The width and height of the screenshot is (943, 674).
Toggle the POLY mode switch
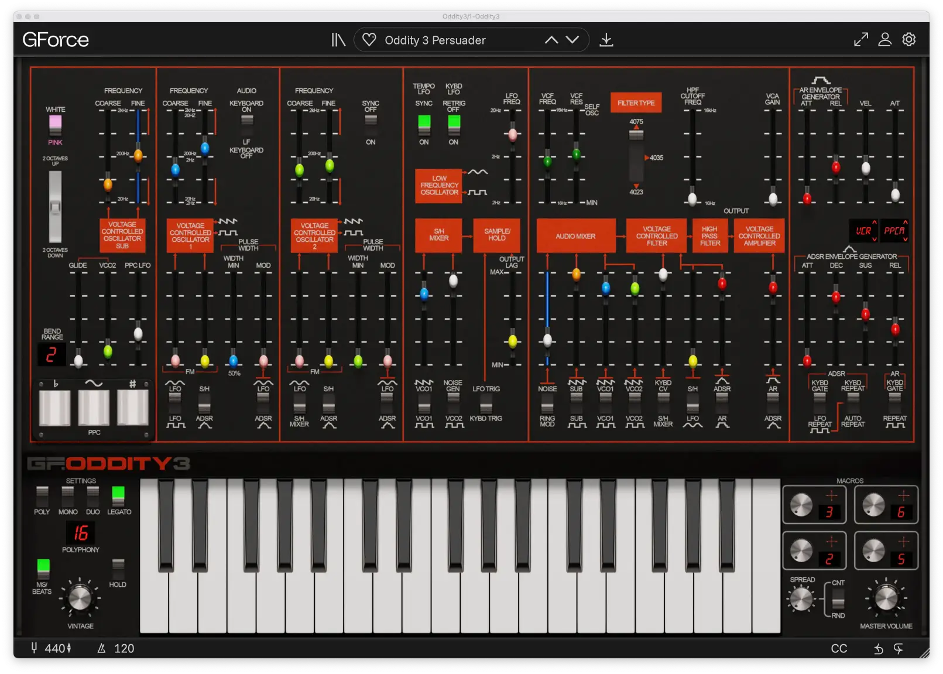(42, 496)
